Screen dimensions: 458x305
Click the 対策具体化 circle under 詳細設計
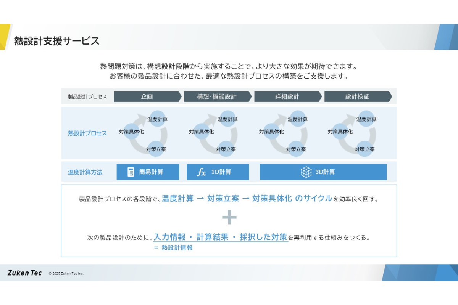(271, 132)
